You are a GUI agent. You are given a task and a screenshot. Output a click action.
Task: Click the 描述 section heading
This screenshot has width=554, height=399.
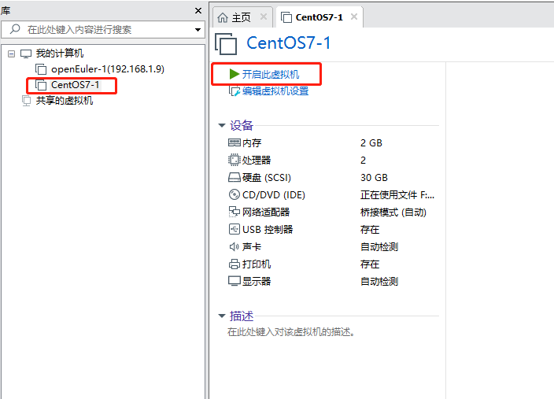242,316
